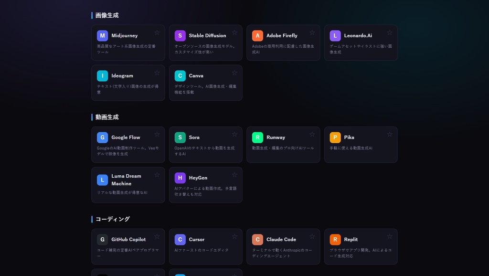Click the Cursor description text
The width and height of the screenshot is (489, 276).
click(201, 250)
